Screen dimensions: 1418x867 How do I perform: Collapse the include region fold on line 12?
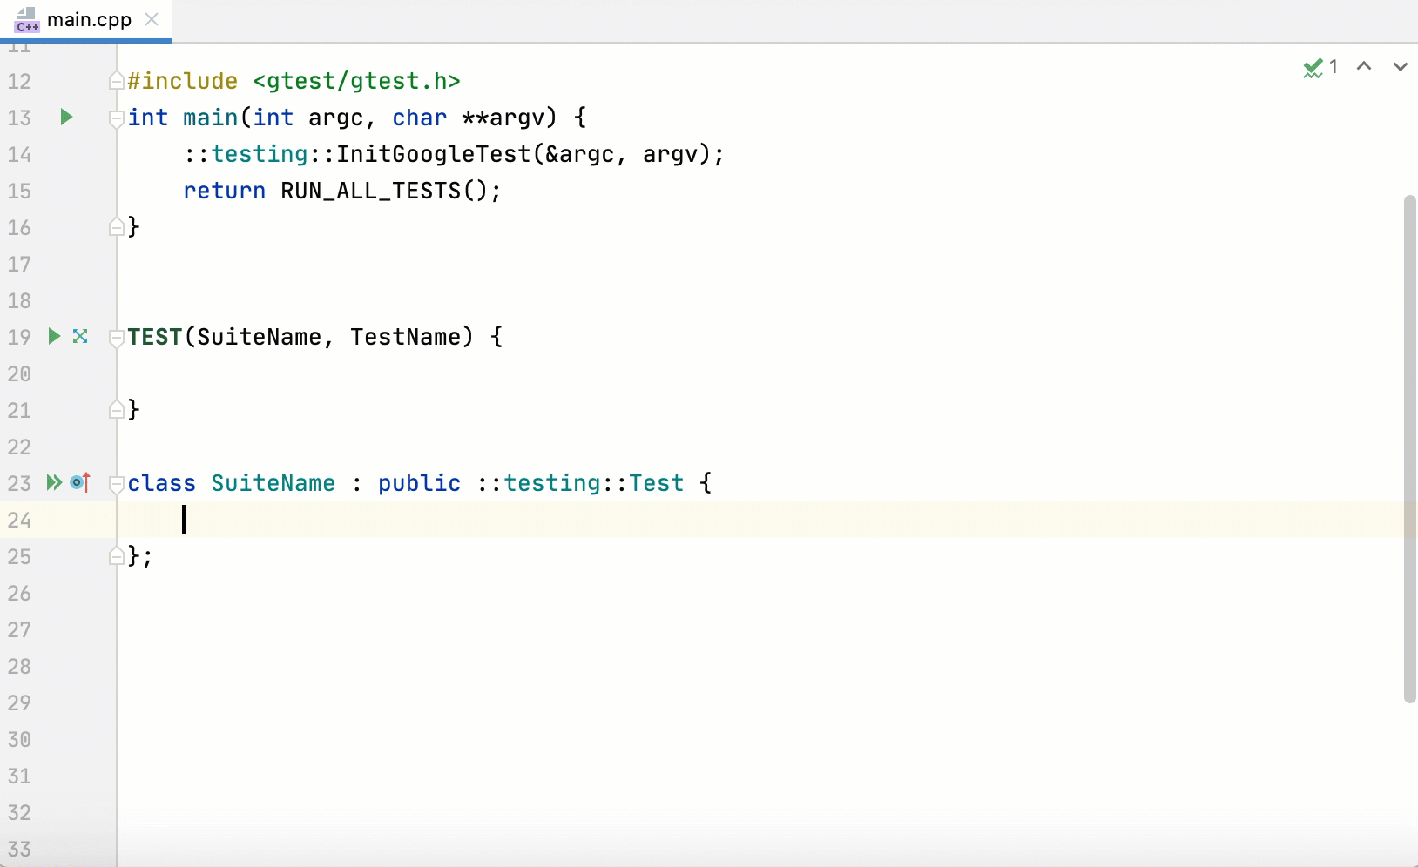coord(115,79)
